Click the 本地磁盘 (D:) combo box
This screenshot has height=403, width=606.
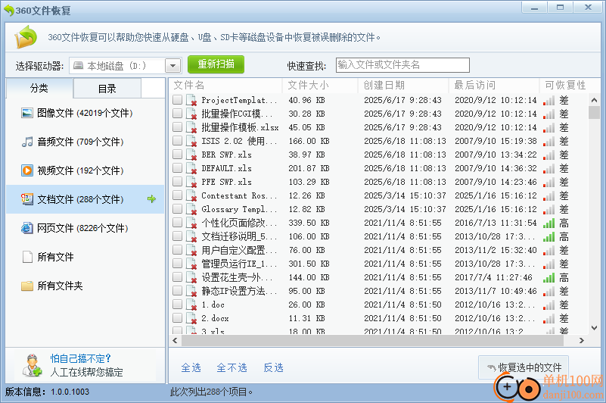[126, 65]
